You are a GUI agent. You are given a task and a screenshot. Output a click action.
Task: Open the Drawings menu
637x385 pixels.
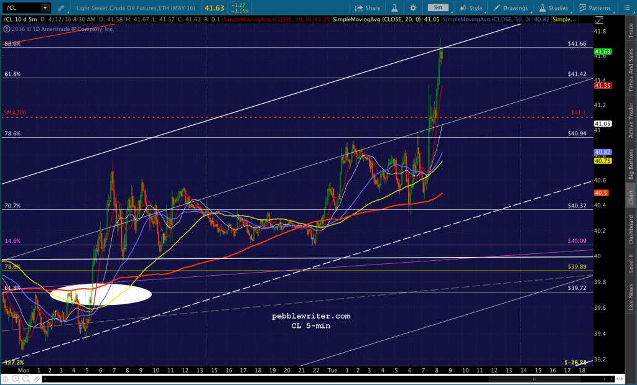(x=510, y=7)
